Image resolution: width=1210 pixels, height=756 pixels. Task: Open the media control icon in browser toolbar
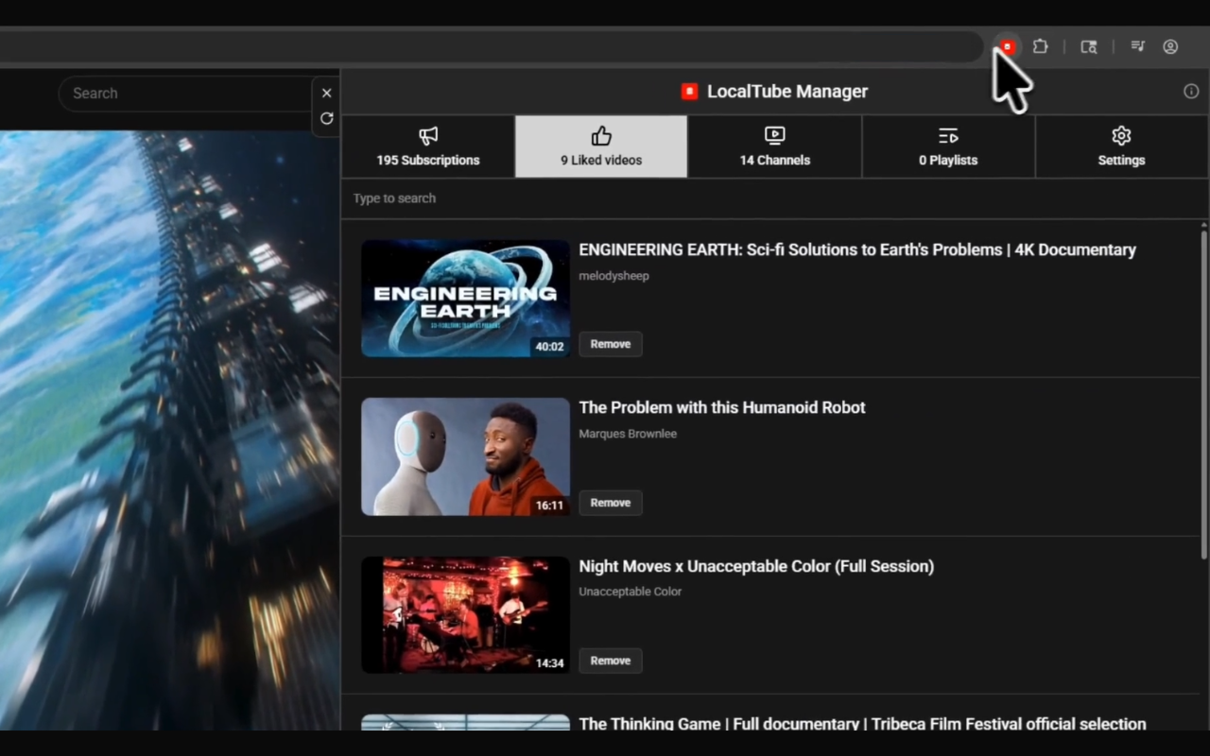(x=1138, y=46)
